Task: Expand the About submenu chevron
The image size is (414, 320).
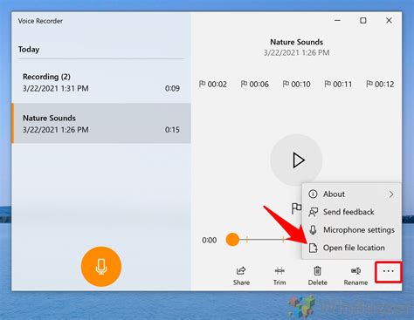Action: (x=391, y=194)
